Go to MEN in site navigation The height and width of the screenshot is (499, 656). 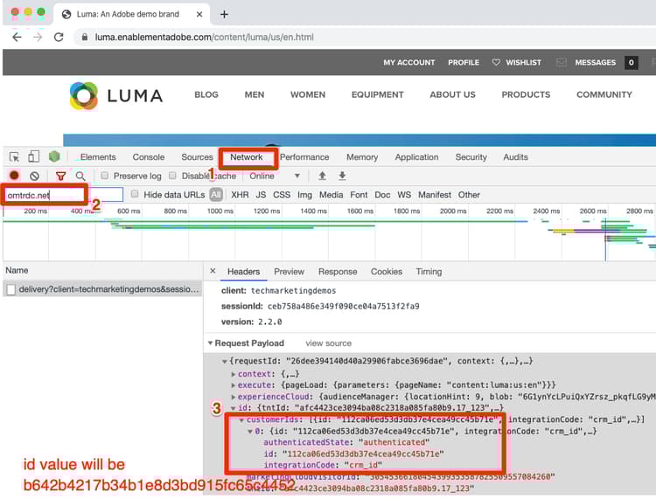click(255, 94)
